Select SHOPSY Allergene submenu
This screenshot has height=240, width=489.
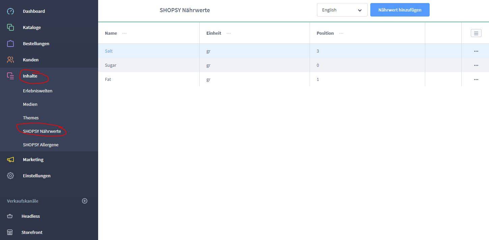click(x=40, y=145)
